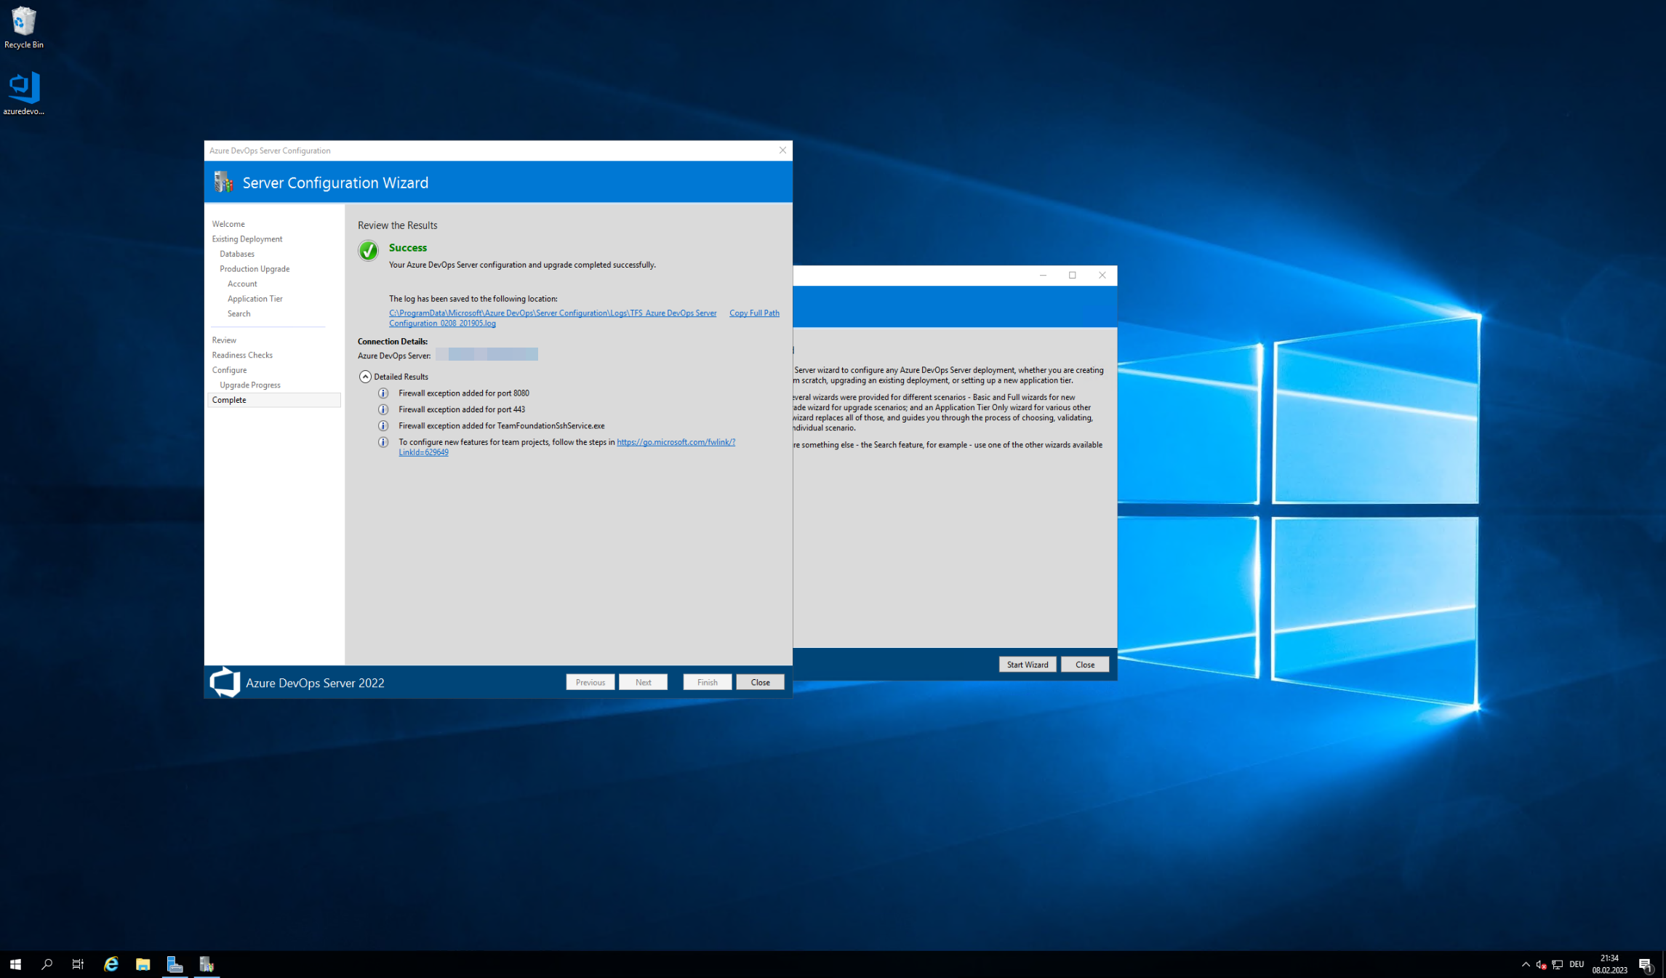Click Close in the Server Configuration Wizard footer
The image size is (1666, 978).
coord(760,682)
